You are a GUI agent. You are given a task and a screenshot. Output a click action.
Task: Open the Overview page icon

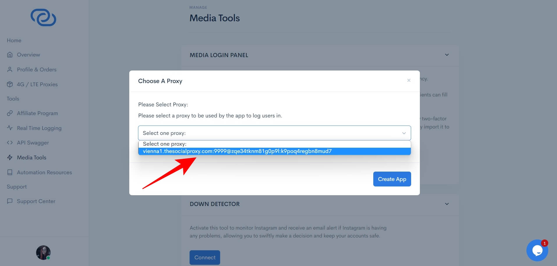click(x=10, y=54)
